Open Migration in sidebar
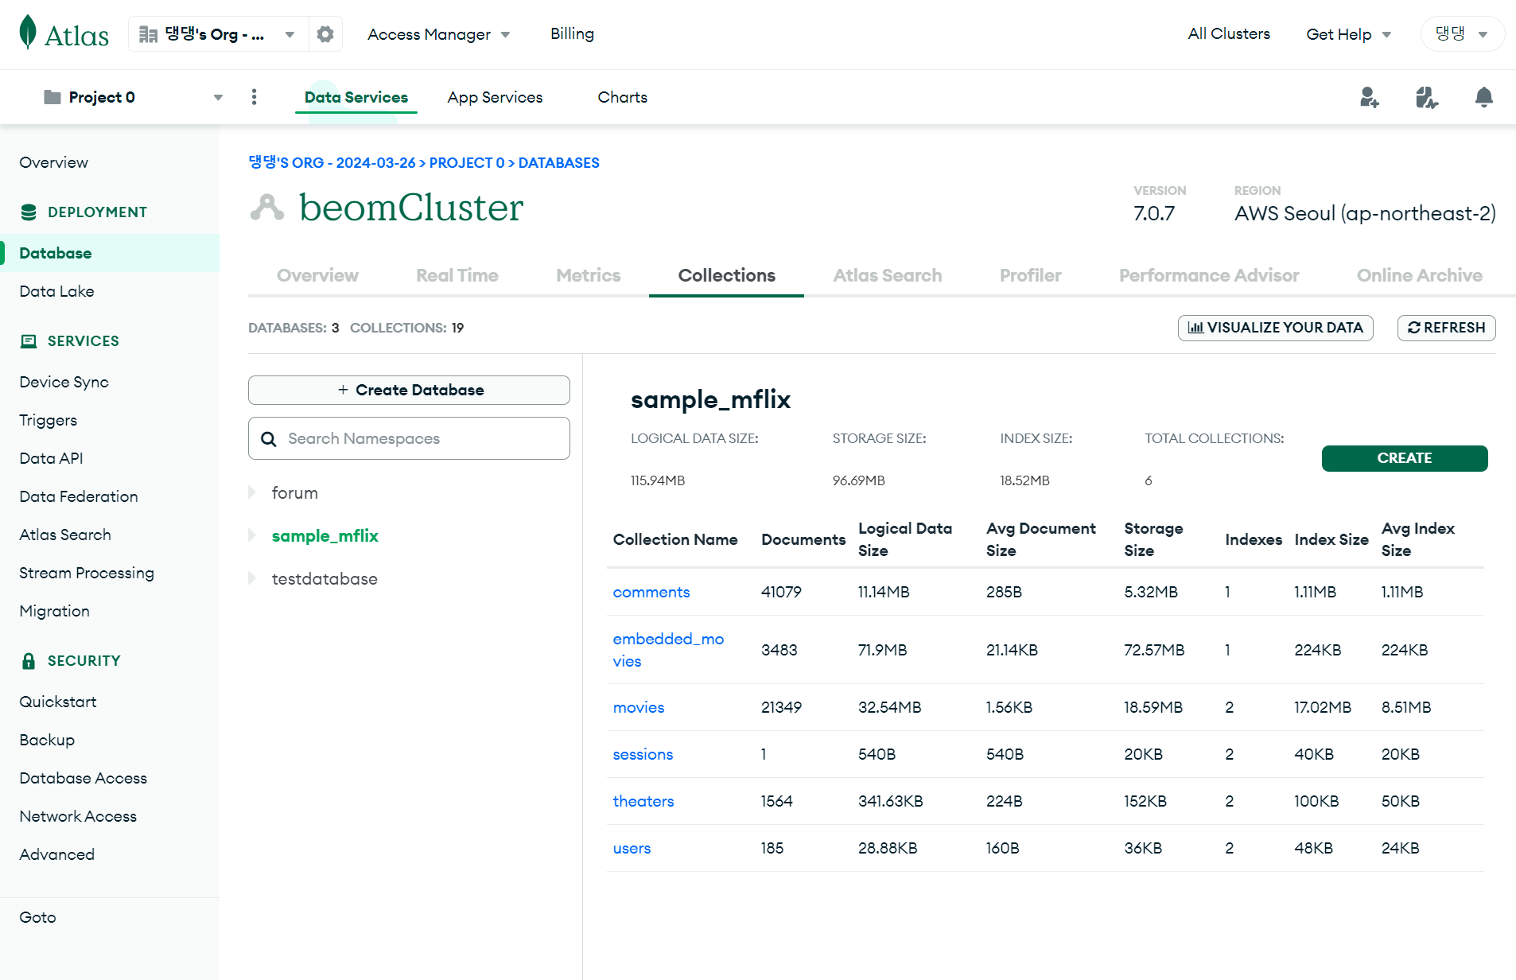Image resolution: width=1516 pixels, height=980 pixels. [54, 611]
